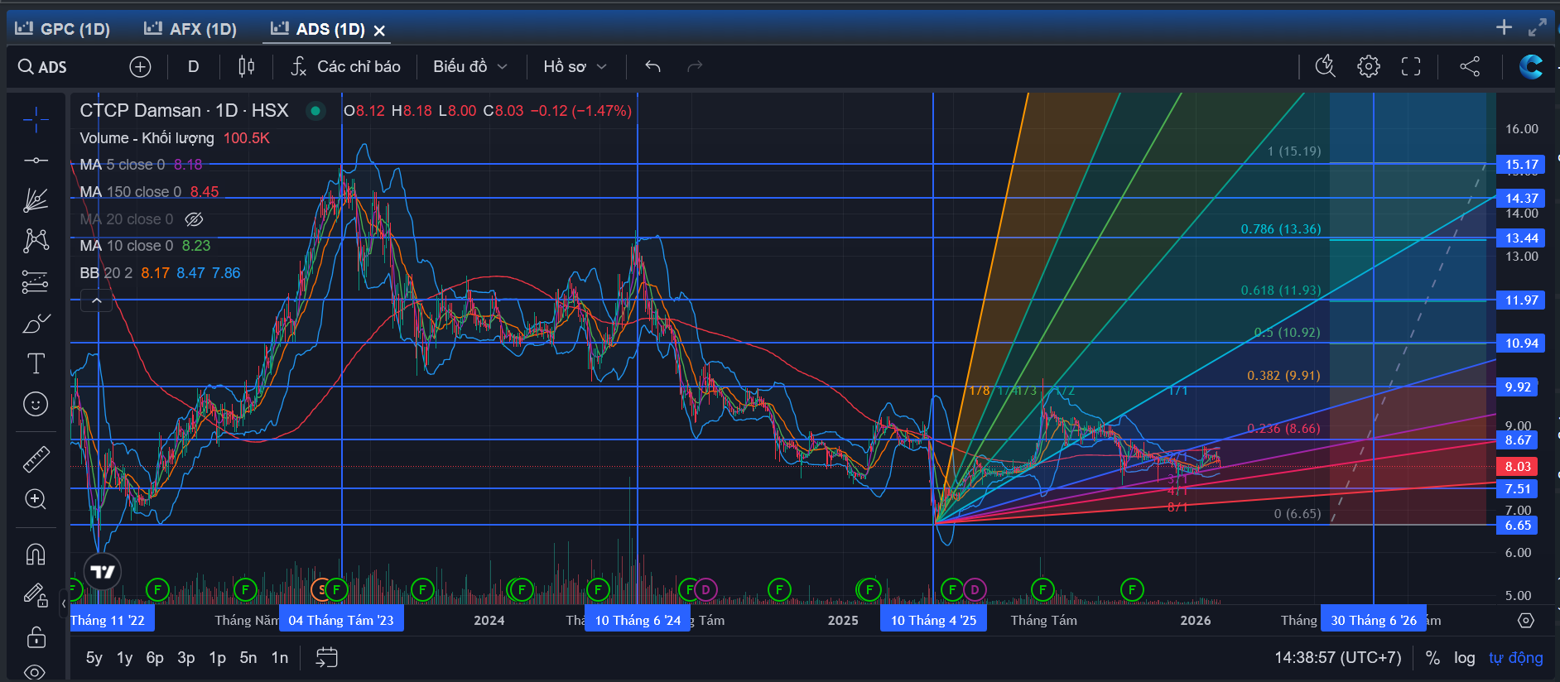The width and height of the screenshot is (1560, 682).
Task: Set chart range to 1n
Action: pos(280,658)
